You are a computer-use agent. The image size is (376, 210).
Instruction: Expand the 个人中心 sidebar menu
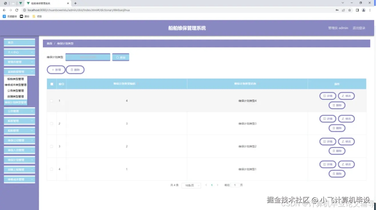(x=19, y=52)
